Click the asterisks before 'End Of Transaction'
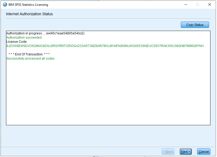217x157 pixels. click(x=11, y=54)
